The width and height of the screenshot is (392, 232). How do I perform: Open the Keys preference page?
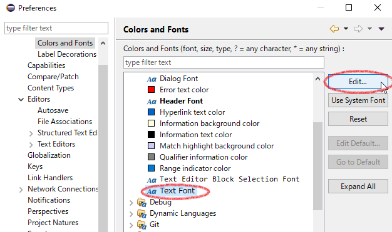pyautogui.click(x=35, y=167)
